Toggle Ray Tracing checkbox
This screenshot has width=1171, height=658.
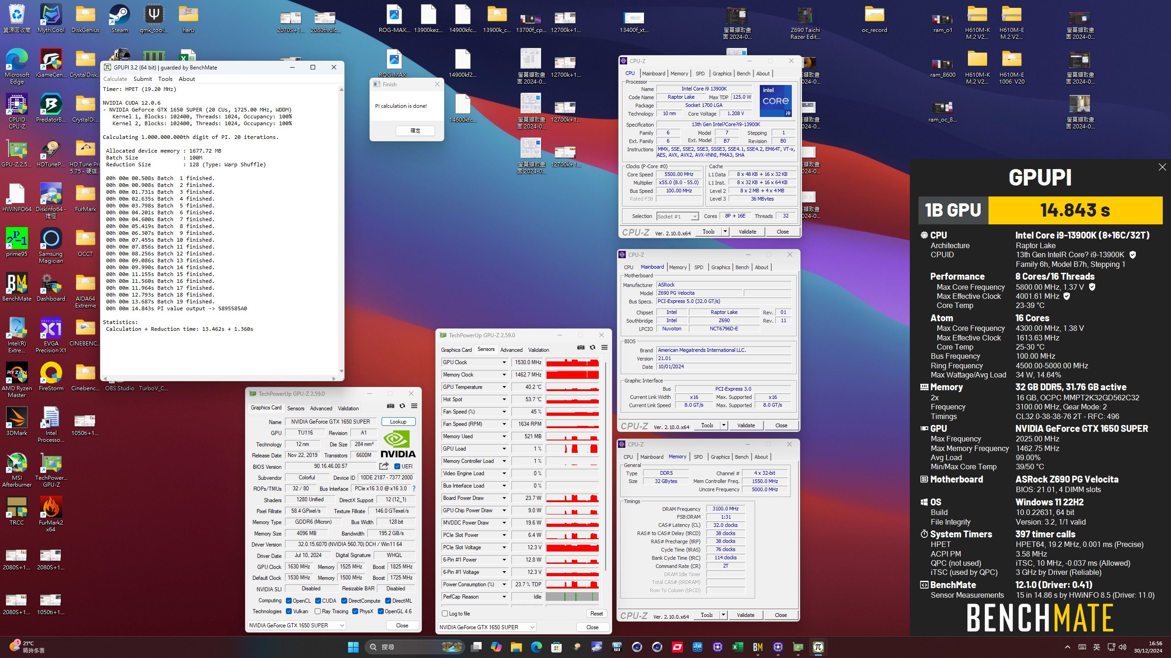tap(317, 611)
